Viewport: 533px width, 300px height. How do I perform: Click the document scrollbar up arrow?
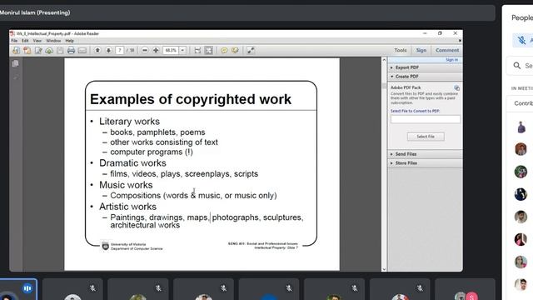(384, 60)
